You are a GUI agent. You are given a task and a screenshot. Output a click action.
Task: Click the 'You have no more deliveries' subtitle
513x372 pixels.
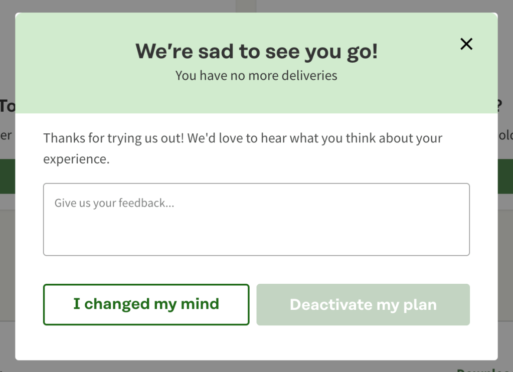(256, 76)
